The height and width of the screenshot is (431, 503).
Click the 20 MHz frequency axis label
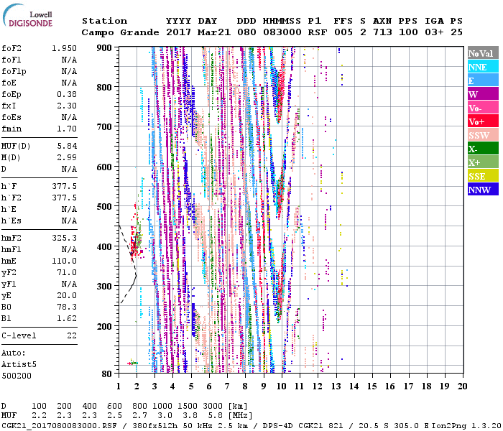(x=463, y=386)
